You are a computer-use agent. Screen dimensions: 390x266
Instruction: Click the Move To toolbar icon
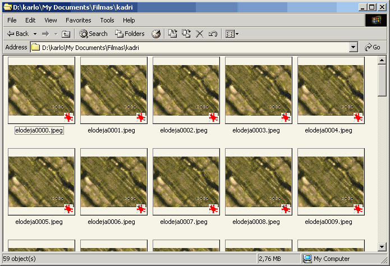173,34
